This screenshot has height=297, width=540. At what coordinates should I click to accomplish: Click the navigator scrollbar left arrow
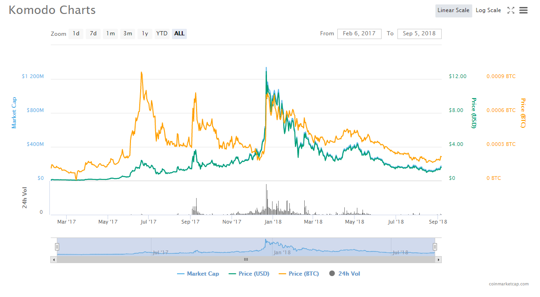(x=54, y=259)
